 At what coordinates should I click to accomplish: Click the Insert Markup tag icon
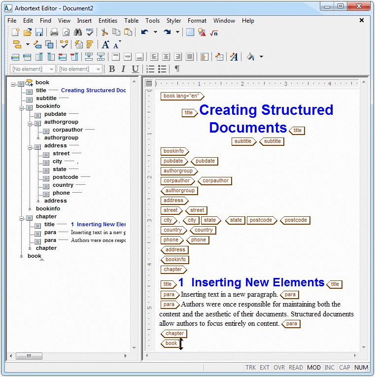pyautogui.click(x=17, y=44)
